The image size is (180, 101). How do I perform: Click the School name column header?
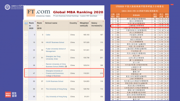tap(51, 23)
